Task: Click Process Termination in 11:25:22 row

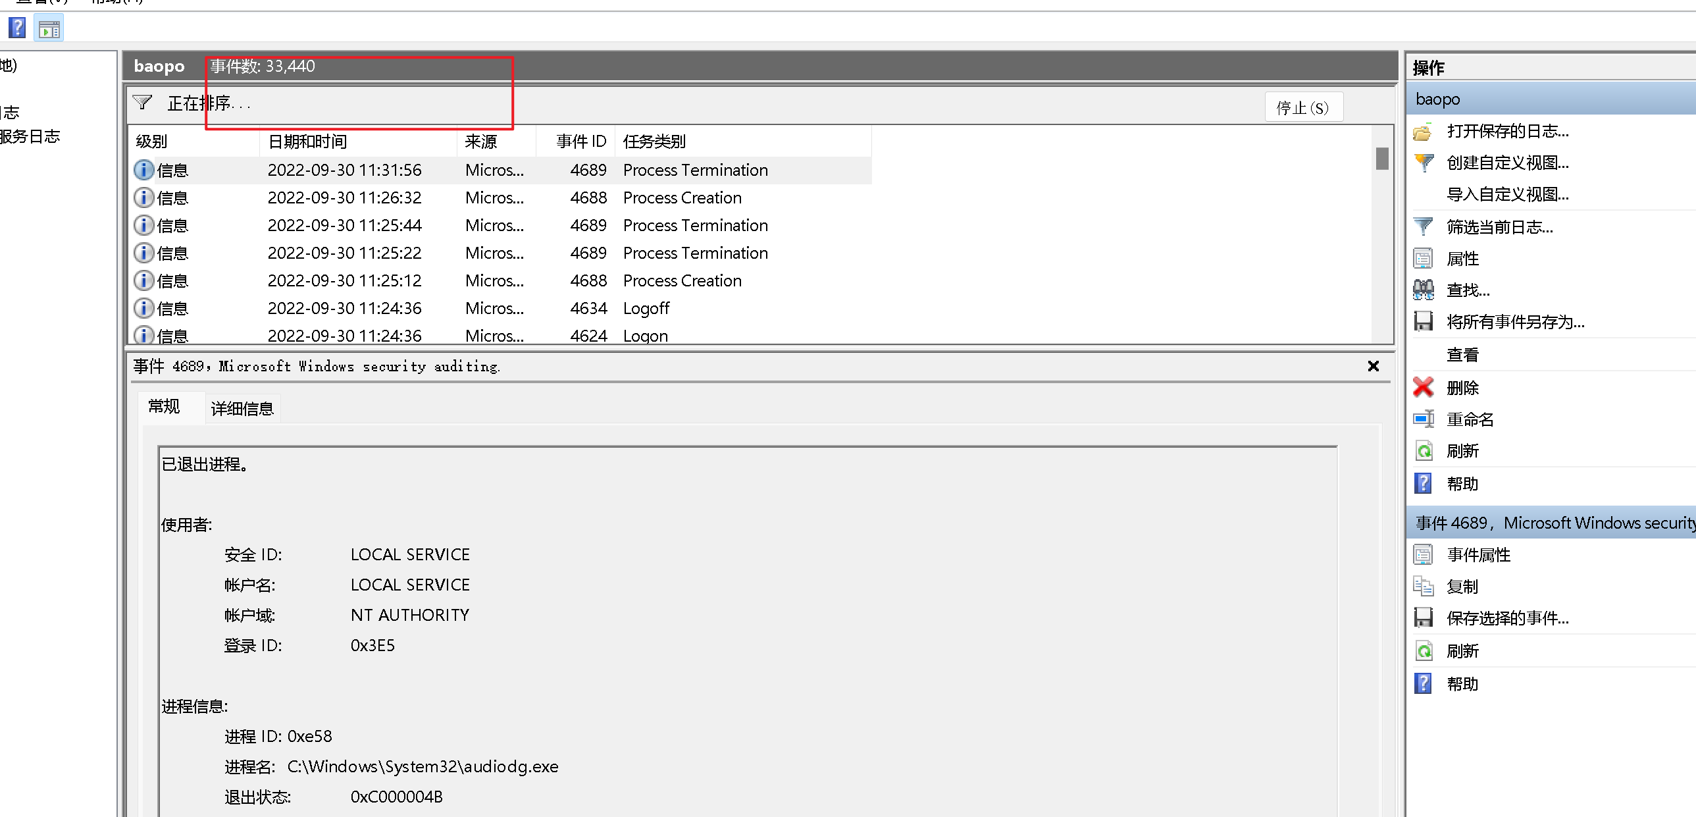Action: pyautogui.click(x=695, y=253)
